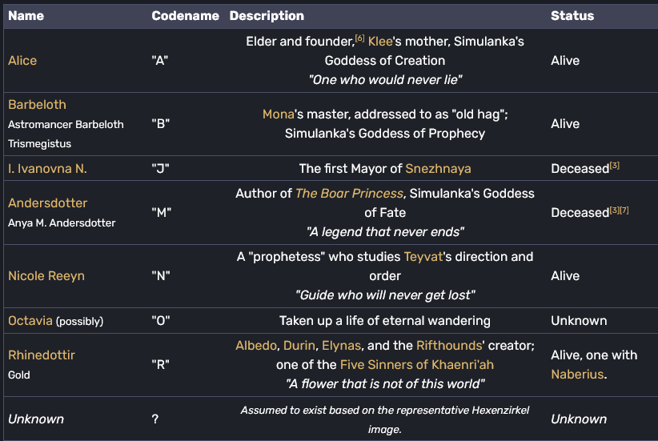Open the Octavia link
This screenshot has height=441, width=658.
pyautogui.click(x=30, y=321)
